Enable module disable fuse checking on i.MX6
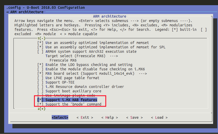The image size is (218, 134). tap(40, 69)
